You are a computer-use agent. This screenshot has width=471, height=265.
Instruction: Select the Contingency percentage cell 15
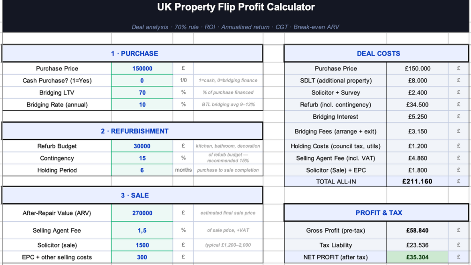tap(142, 158)
